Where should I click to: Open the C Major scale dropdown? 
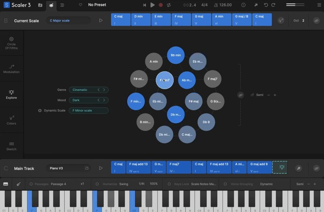pos(68,21)
